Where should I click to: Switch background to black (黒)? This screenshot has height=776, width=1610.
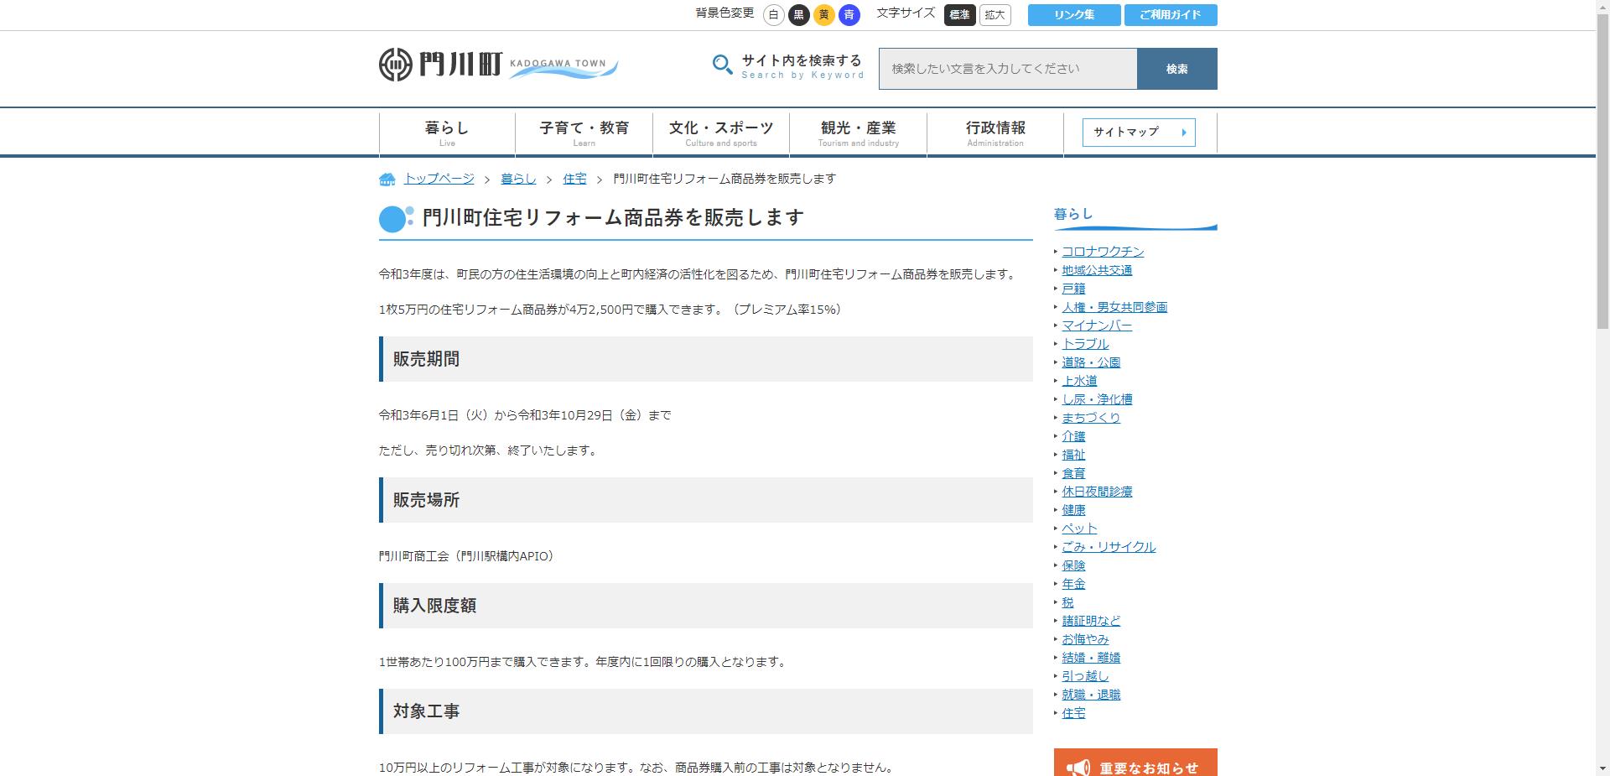pyautogui.click(x=799, y=15)
